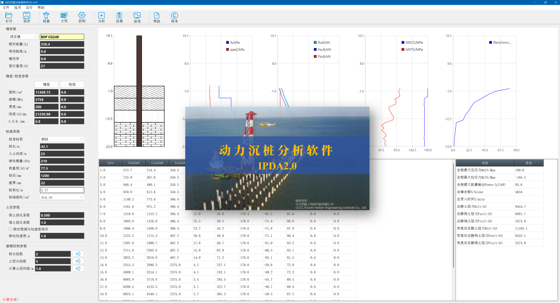Select the 土层 soil layer icon
The height and width of the screenshot is (303, 560).
[x=64, y=15]
